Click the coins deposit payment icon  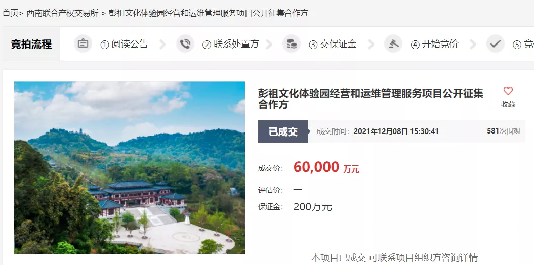tap(291, 44)
